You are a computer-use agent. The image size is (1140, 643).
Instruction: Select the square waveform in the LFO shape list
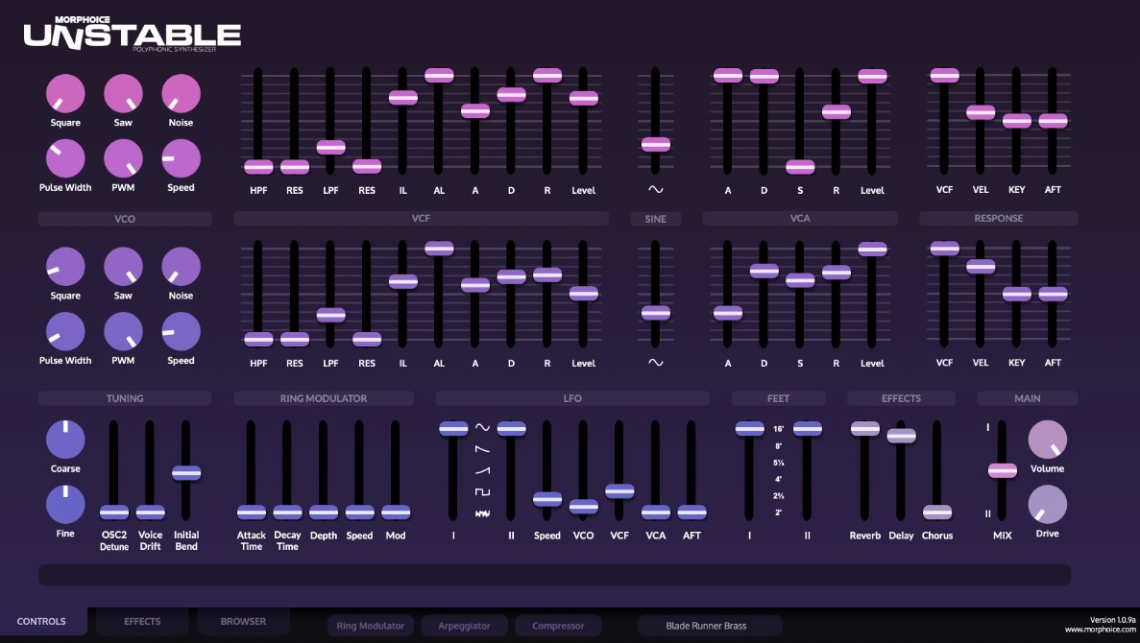coord(482,492)
